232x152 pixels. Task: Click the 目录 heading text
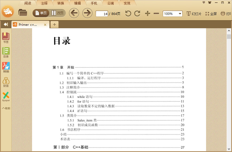(62, 41)
